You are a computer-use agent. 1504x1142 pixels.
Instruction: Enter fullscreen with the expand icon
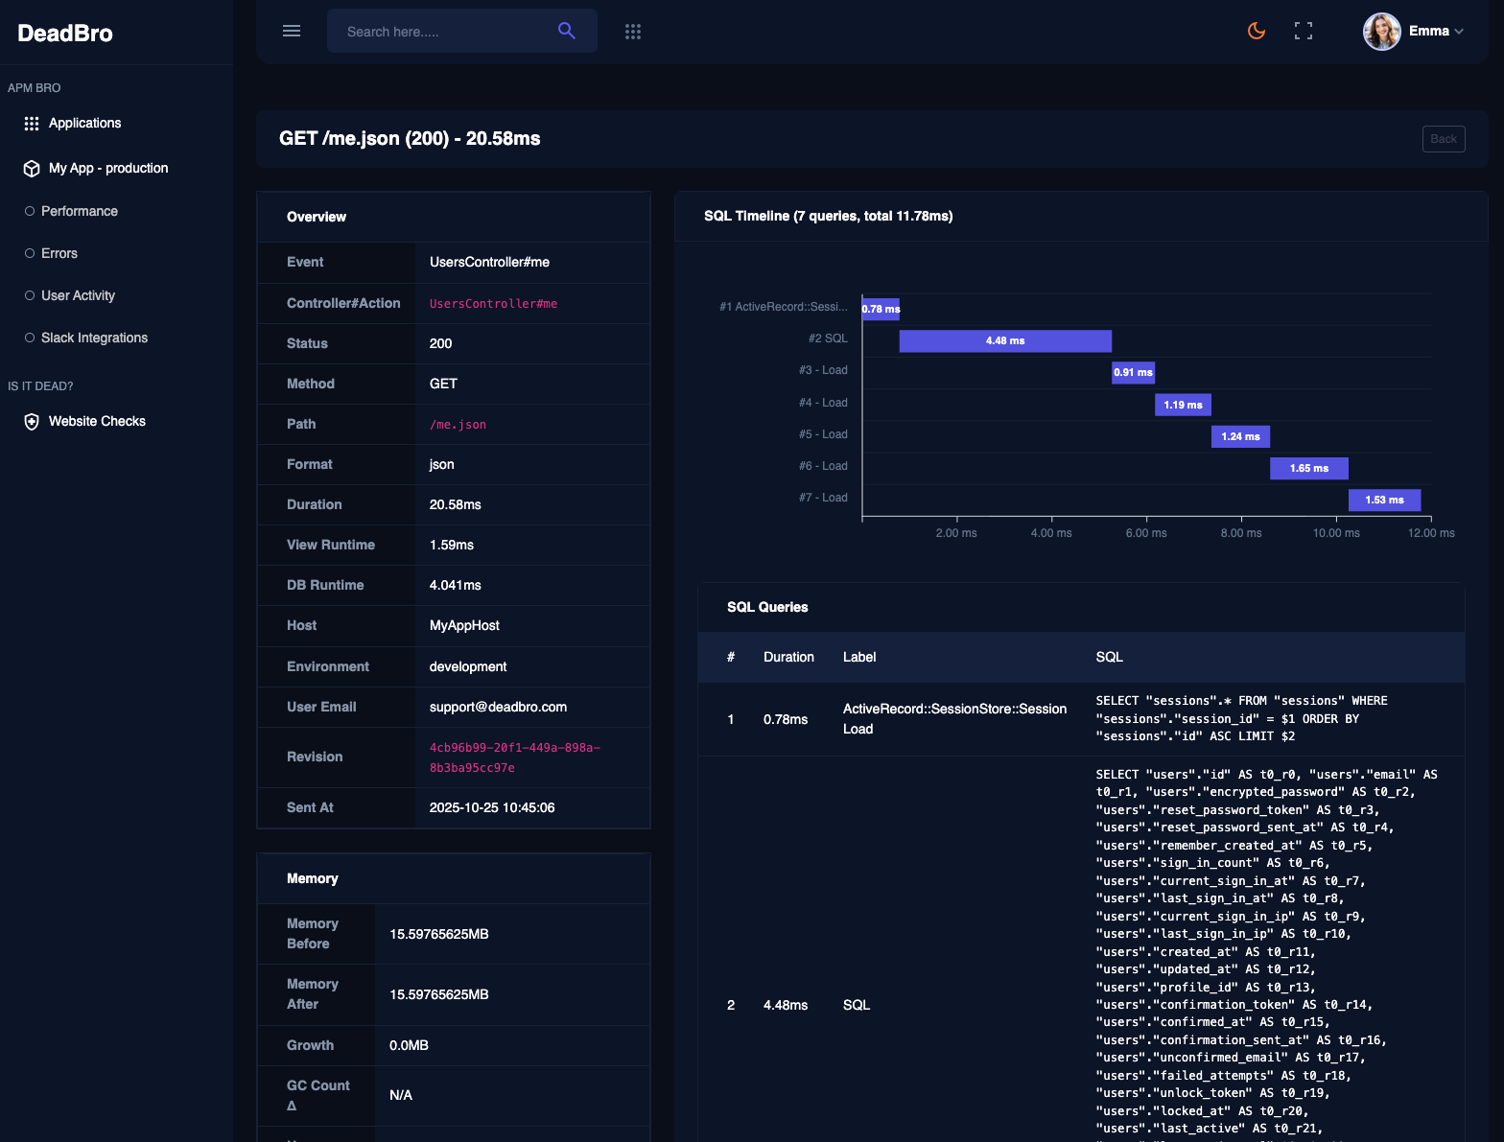(1303, 32)
